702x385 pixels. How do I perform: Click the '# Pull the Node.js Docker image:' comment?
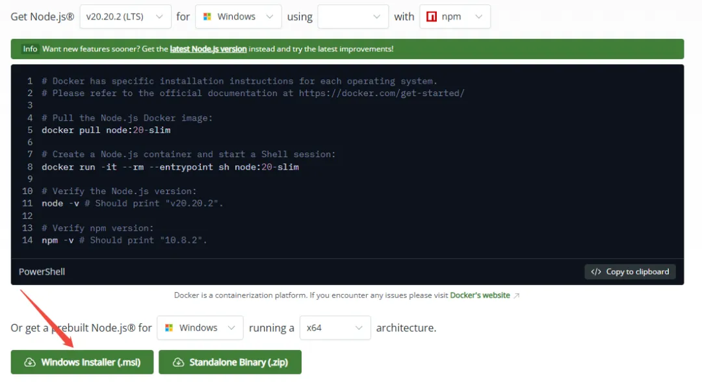(127, 118)
